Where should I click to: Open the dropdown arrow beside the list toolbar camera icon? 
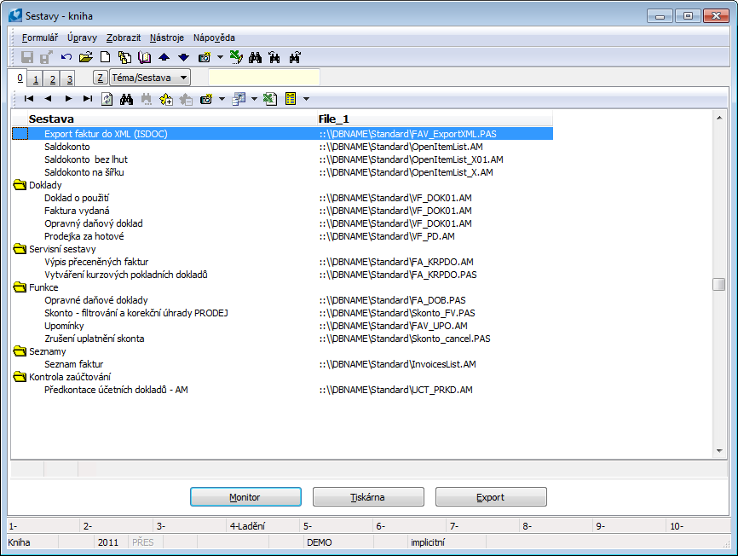pyautogui.click(x=222, y=99)
